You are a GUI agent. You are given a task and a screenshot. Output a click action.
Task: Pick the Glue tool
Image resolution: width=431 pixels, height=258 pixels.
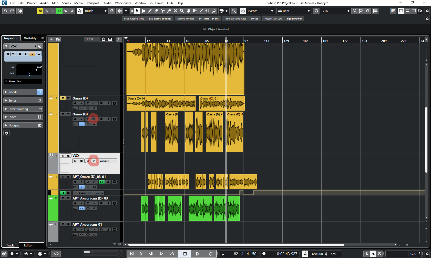tap(169, 11)
